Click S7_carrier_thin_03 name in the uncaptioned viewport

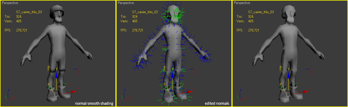click(261, 12)
